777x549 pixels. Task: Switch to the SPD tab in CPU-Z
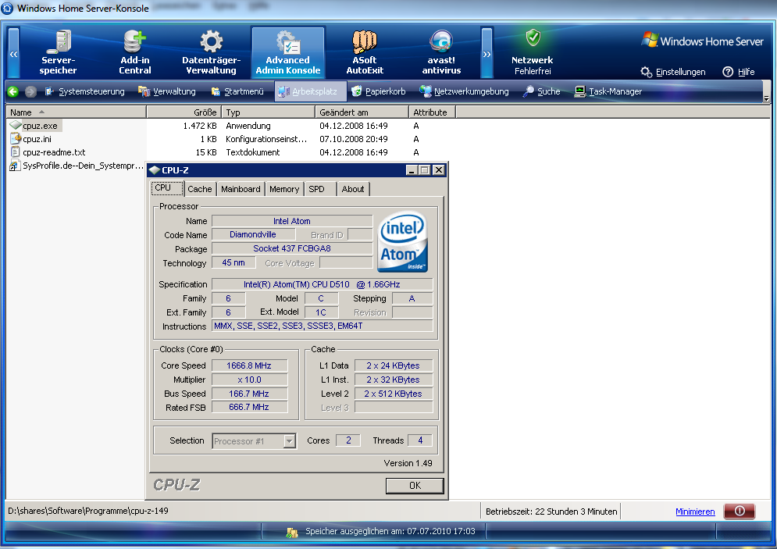(x=319, y=188)
